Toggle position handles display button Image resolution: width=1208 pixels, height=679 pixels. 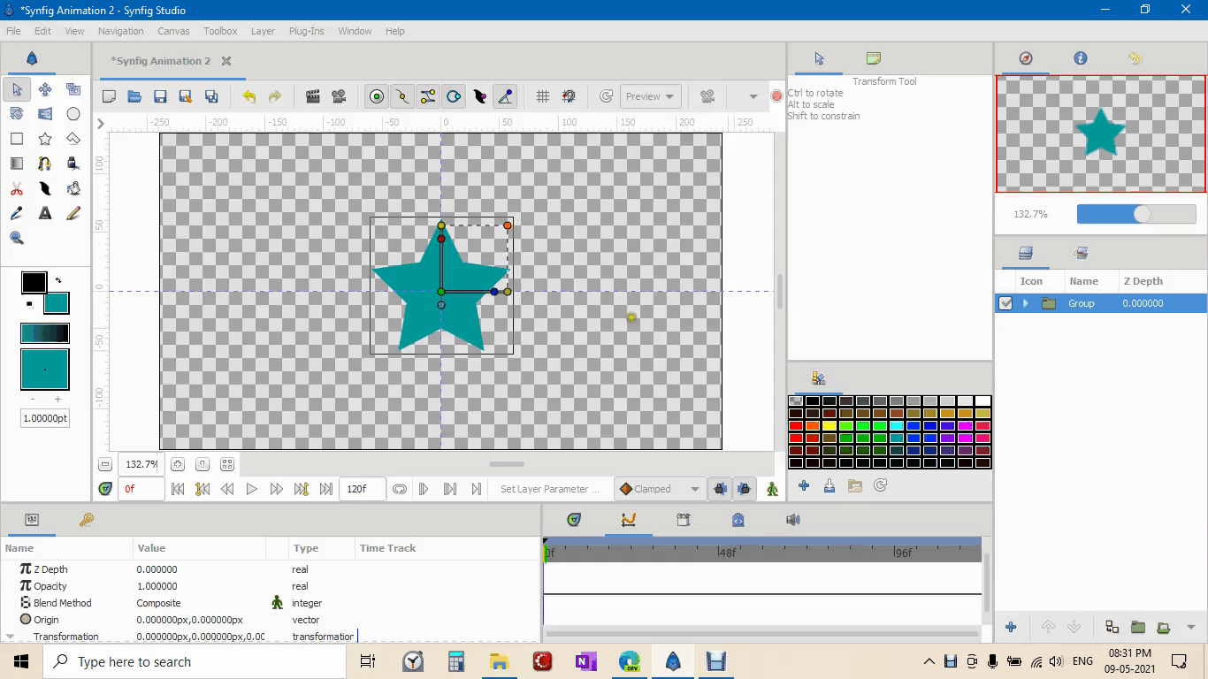click(x=377, y=96)
